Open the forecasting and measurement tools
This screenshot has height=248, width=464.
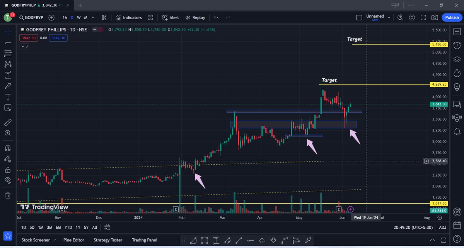coord(8,75)
